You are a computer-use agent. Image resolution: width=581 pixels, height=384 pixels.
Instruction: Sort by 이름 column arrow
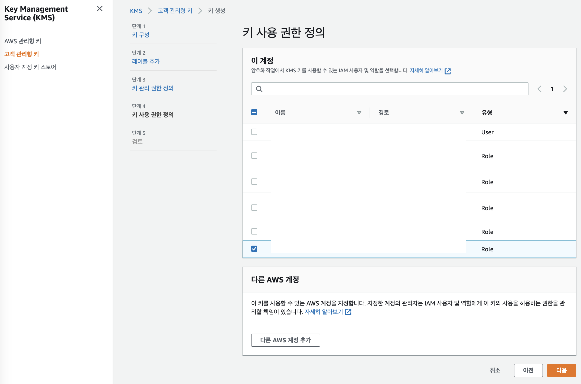[359, 113]
